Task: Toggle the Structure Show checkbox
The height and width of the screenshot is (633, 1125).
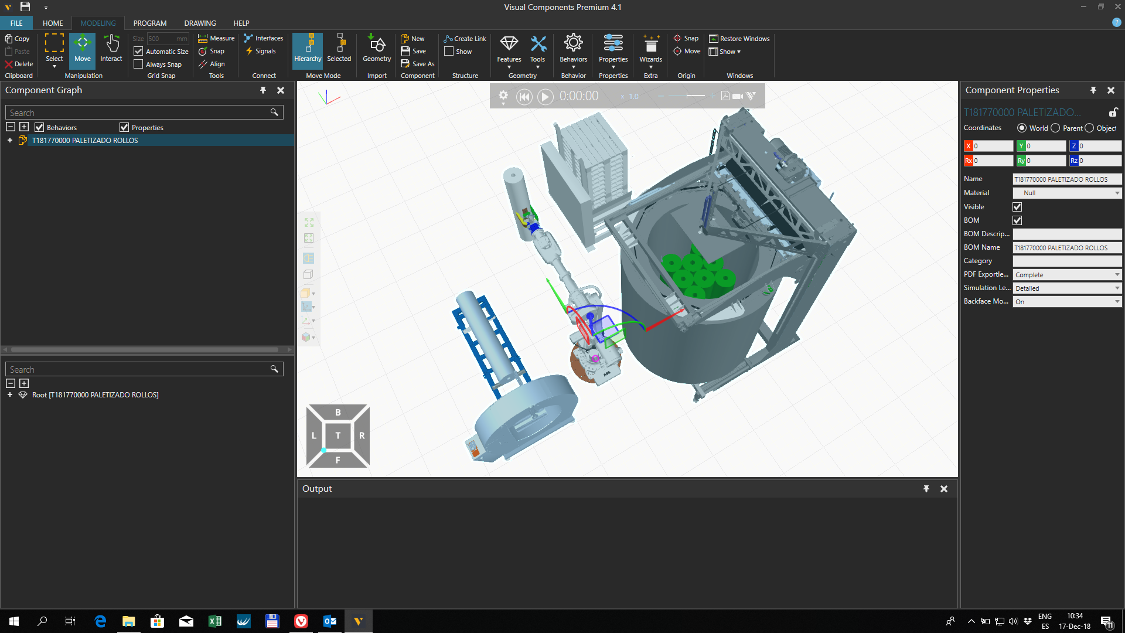Action: tap(449, 52)
